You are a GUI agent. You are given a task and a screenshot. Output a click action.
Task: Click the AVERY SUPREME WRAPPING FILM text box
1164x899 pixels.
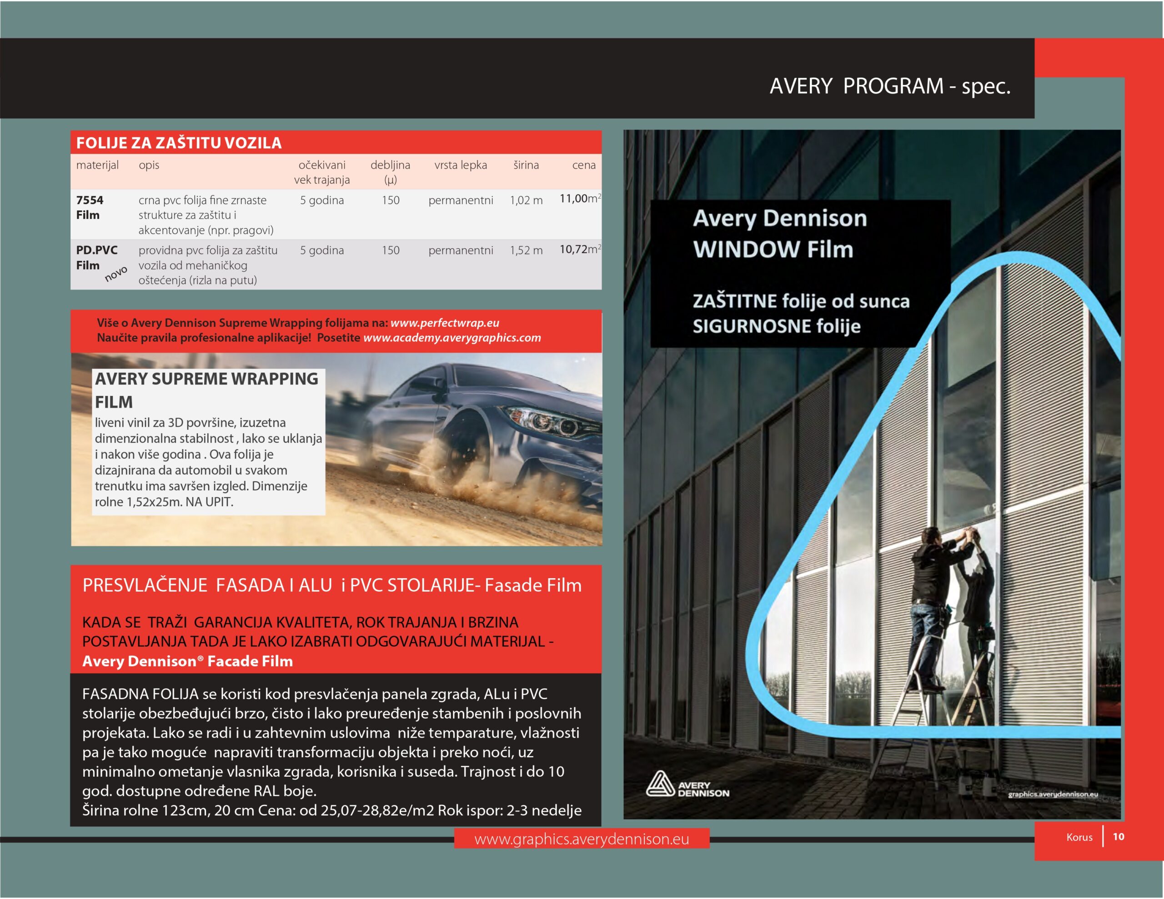point(208,442)
